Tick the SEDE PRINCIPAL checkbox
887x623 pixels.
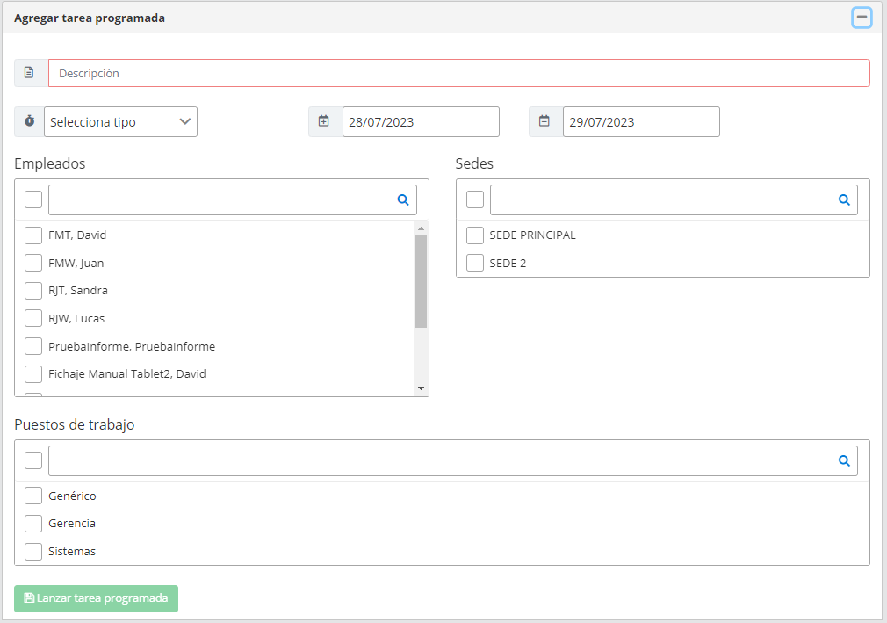point(475,235)
